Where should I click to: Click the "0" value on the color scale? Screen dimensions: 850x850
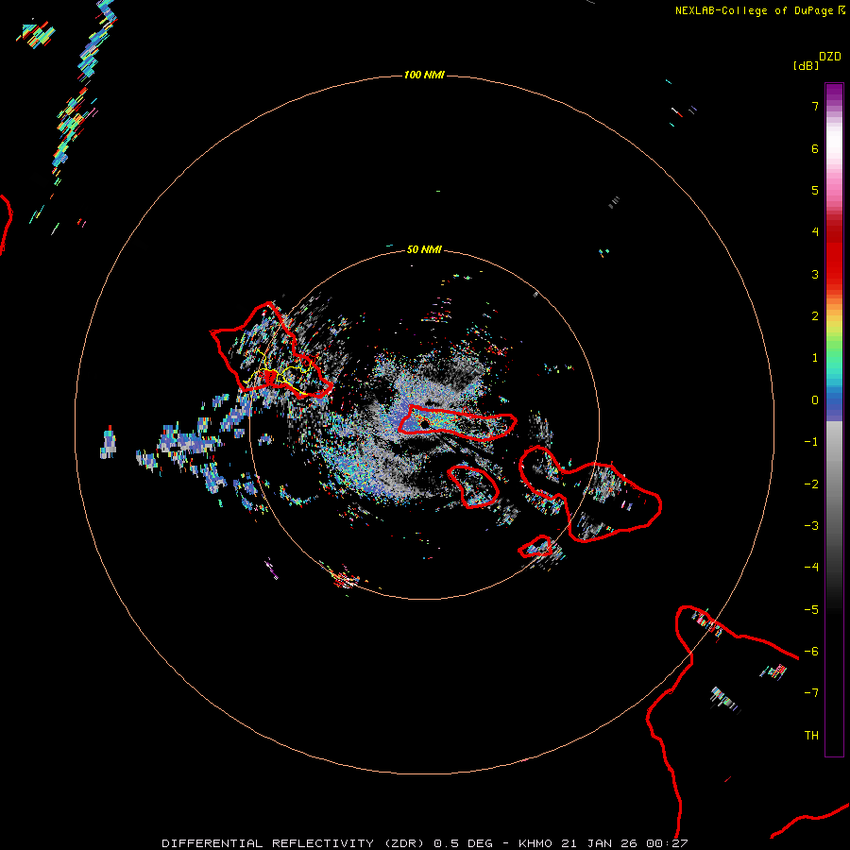click(x=815, y=400)
